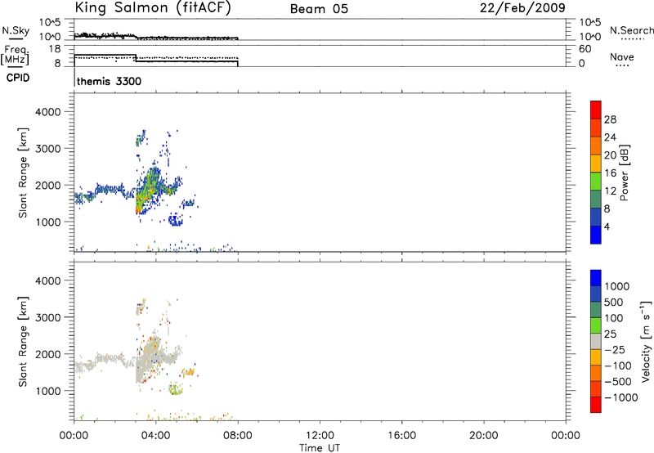Click the noise trace in N.Sky panel

pos(156,36)
